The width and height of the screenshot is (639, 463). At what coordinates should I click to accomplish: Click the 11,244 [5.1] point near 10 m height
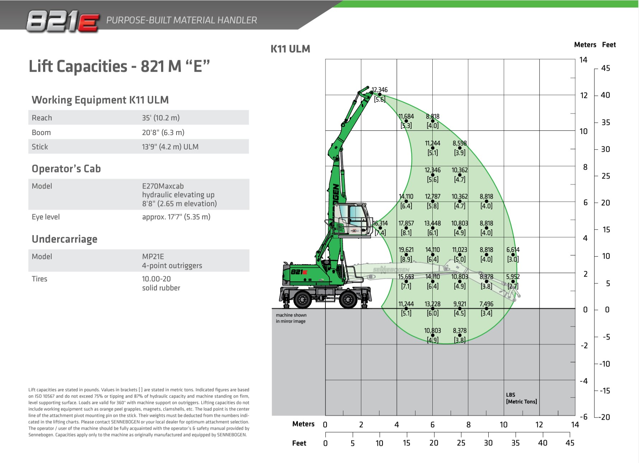tap(433, 148)
